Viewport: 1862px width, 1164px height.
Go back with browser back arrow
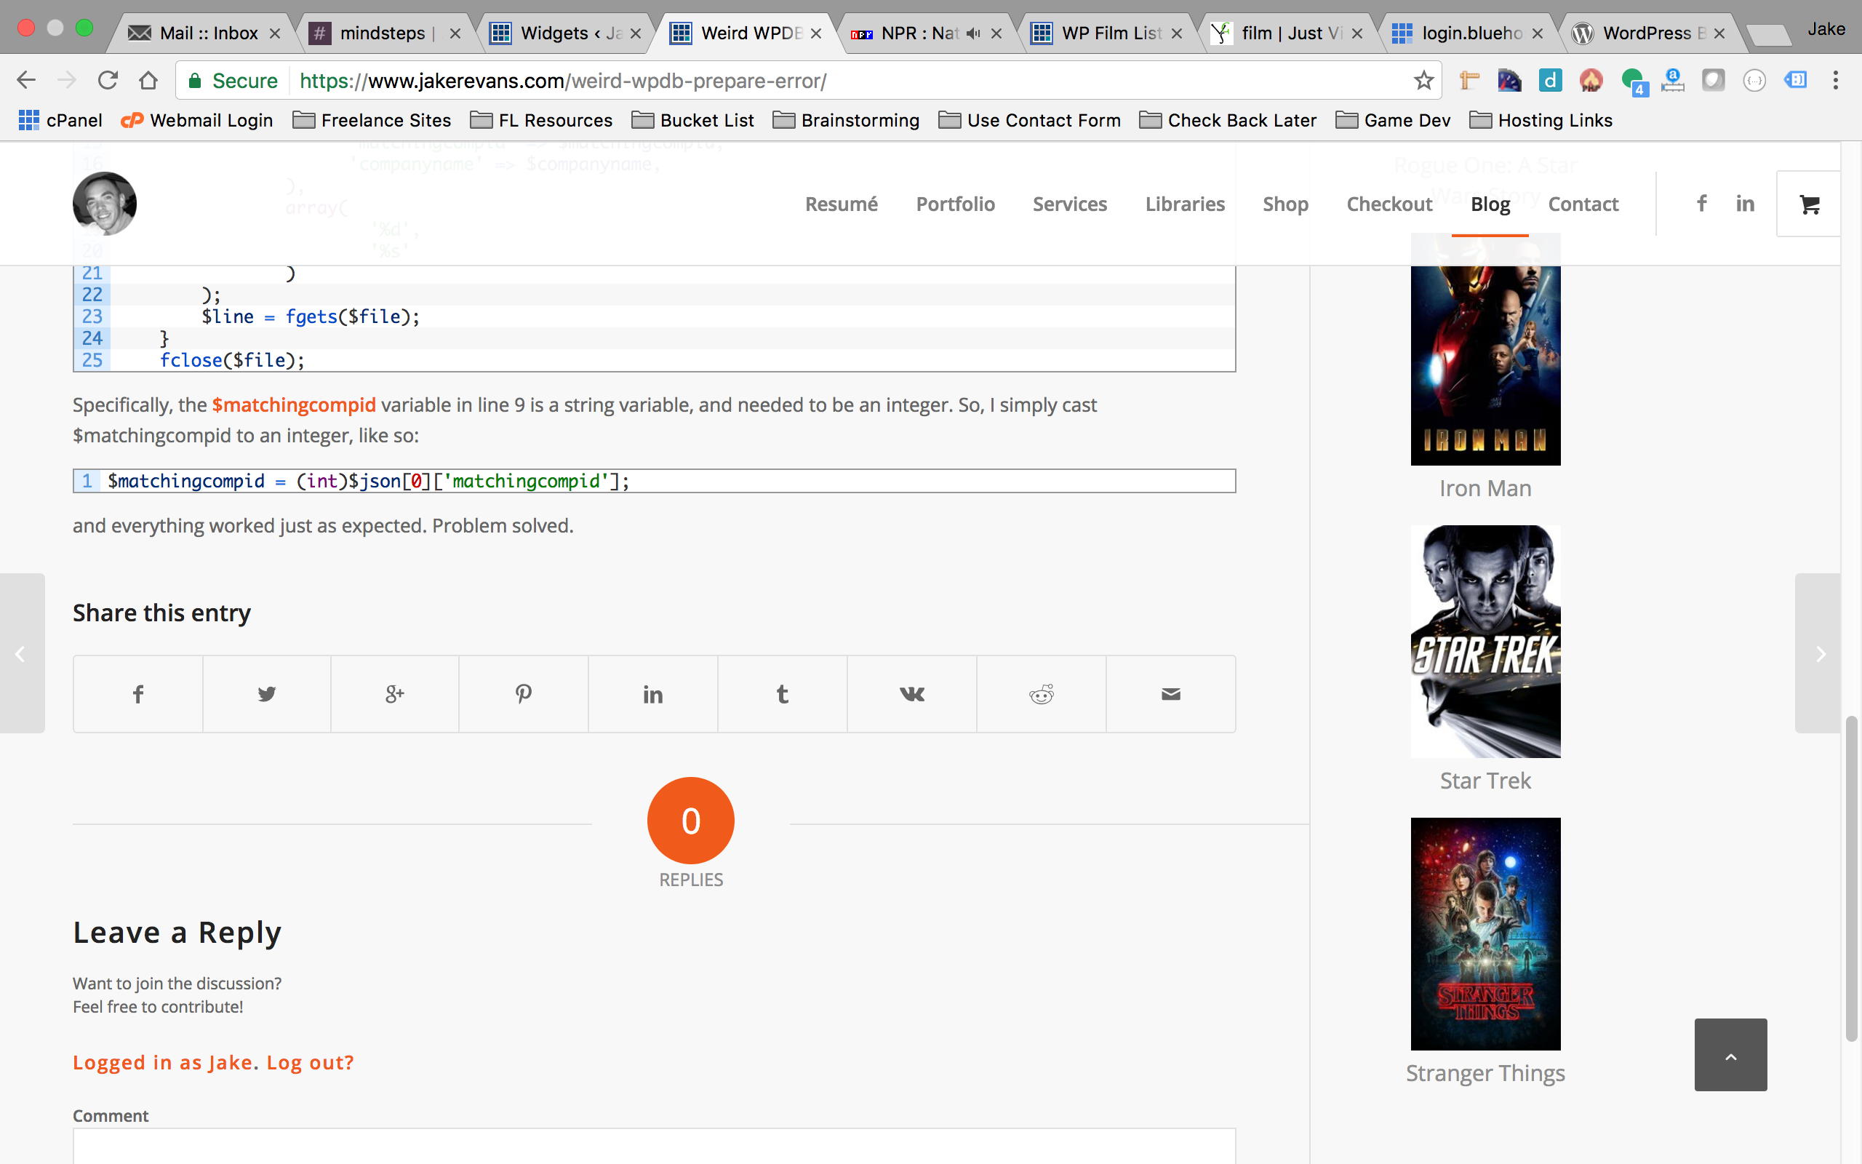click(26, 80)
